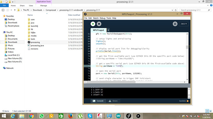
Task: Select the revisions file
Action: pyautogui.click(x=34, y=49)
